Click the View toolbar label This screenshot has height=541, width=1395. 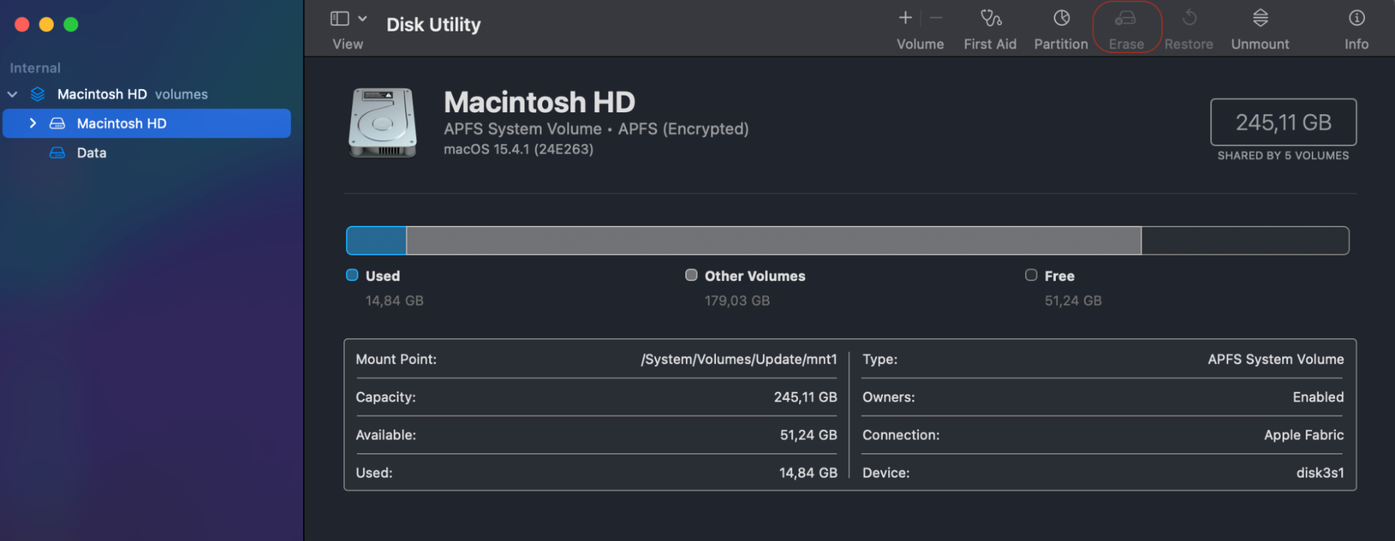pyautogui.click(x=348, y=44)
